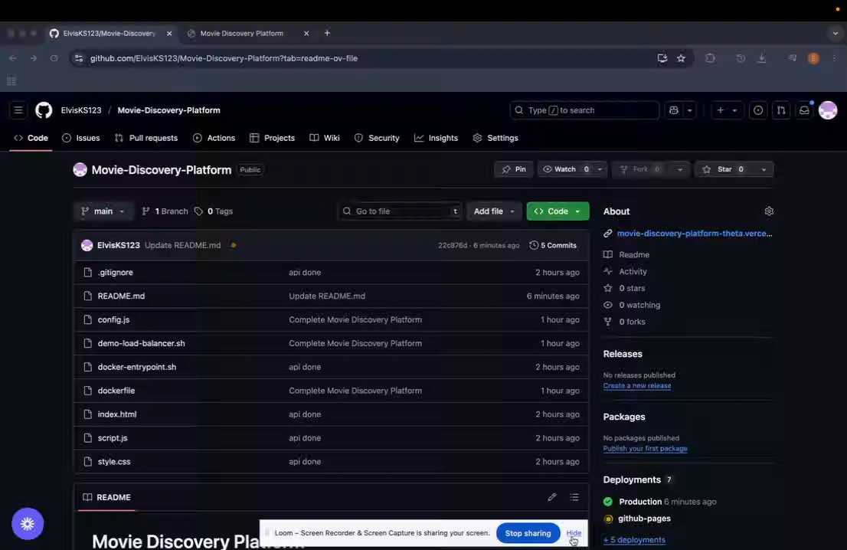Open the browser three-dot menu
Screen dimensions: 847x550
835,58
